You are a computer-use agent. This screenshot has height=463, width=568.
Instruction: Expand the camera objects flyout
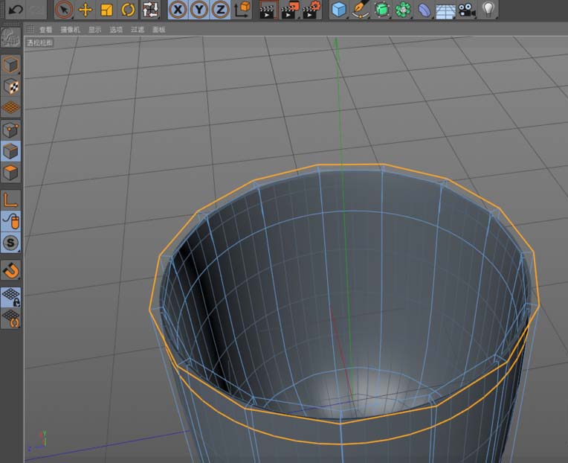(x=466, y=10)
